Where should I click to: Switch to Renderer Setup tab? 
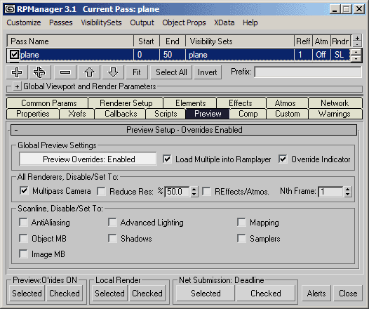click(x=126, y=103)
